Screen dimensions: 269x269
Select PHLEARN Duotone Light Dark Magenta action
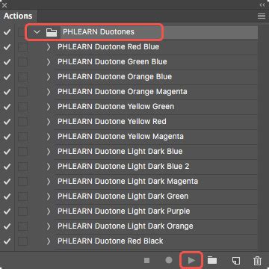pyautogui.click(x=128, y=182)
